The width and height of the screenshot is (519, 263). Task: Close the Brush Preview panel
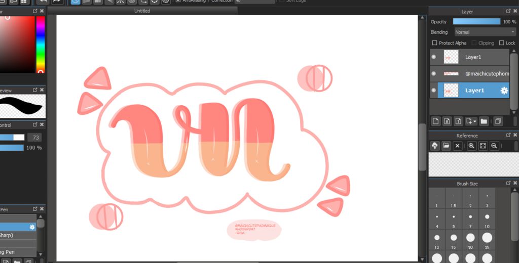42,90
